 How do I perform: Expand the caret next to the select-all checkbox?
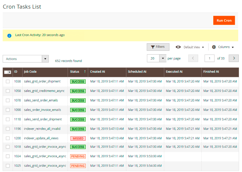9,72
